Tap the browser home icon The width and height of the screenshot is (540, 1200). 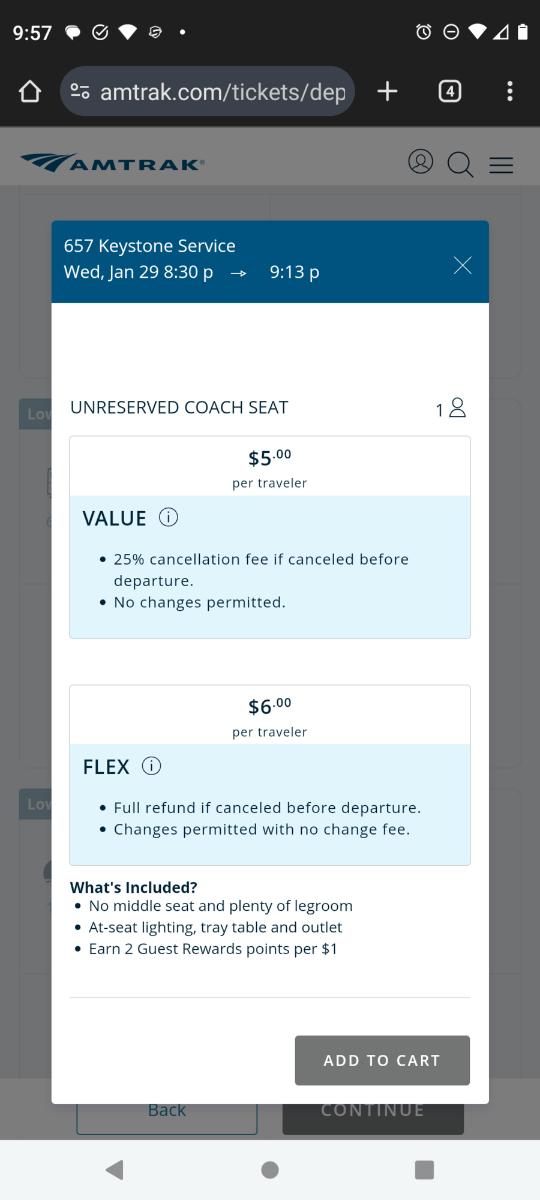pos(30,92)
